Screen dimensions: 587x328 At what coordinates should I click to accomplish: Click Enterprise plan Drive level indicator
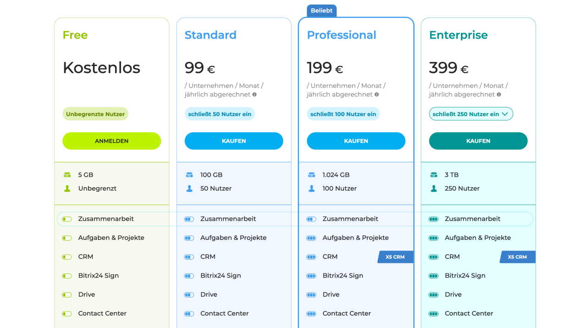click(433, 295)
